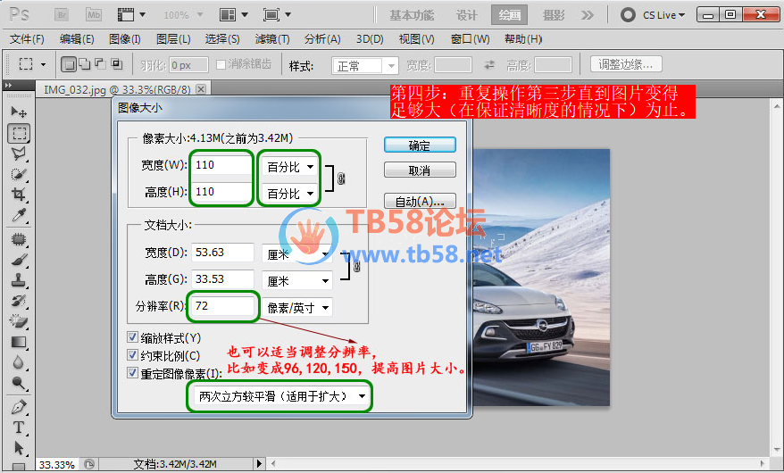
Task: Launch Mini Bridge with Mb icon
Action: pyautogui.click(x=94, y=15)
